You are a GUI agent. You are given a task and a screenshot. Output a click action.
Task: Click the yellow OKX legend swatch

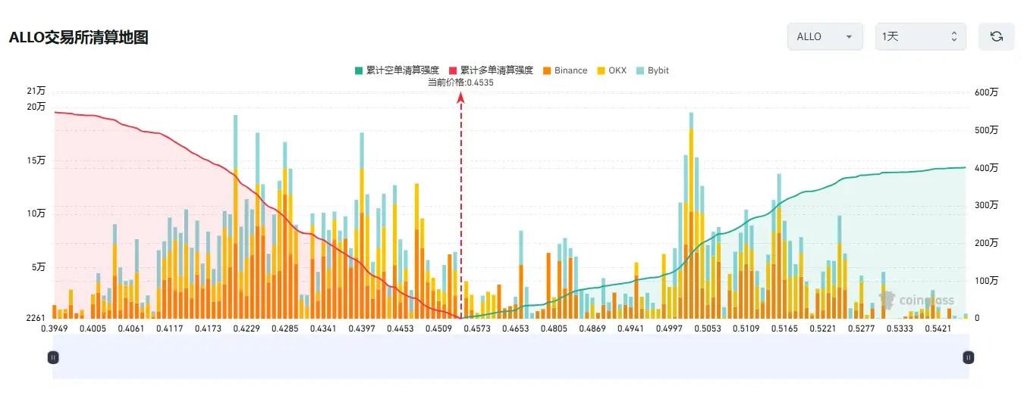point(602,70)
